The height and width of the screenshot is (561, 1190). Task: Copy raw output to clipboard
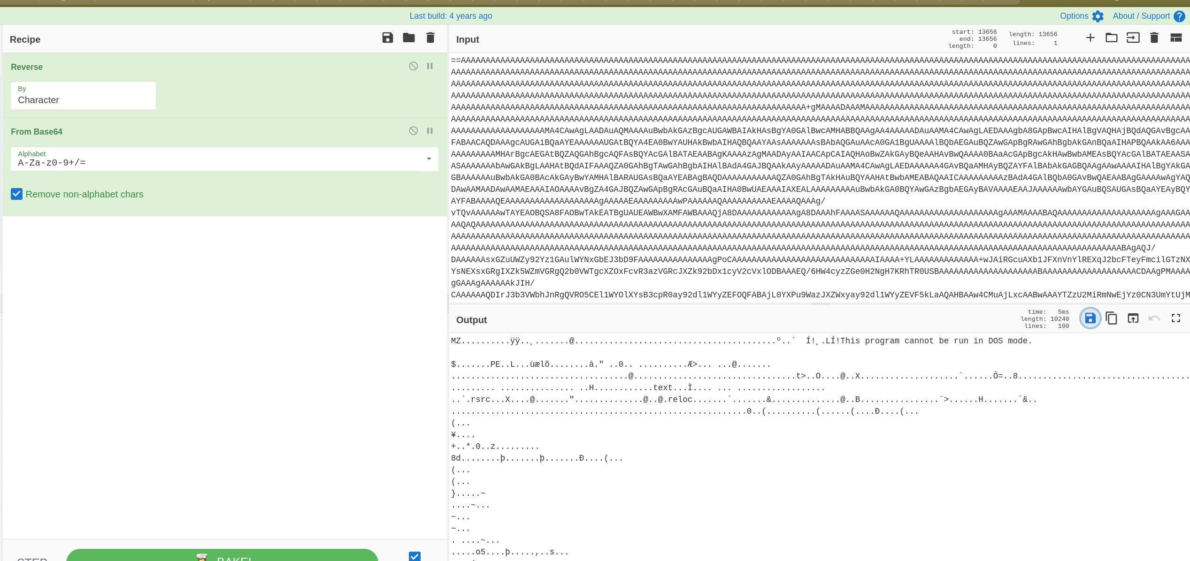click(1111, 318)
